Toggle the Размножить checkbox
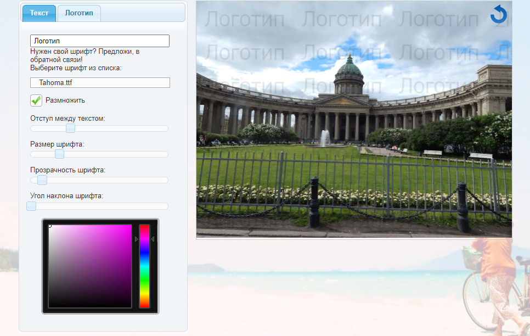The width and height of the screenshot is (530, 336). (x=36, y=100)
